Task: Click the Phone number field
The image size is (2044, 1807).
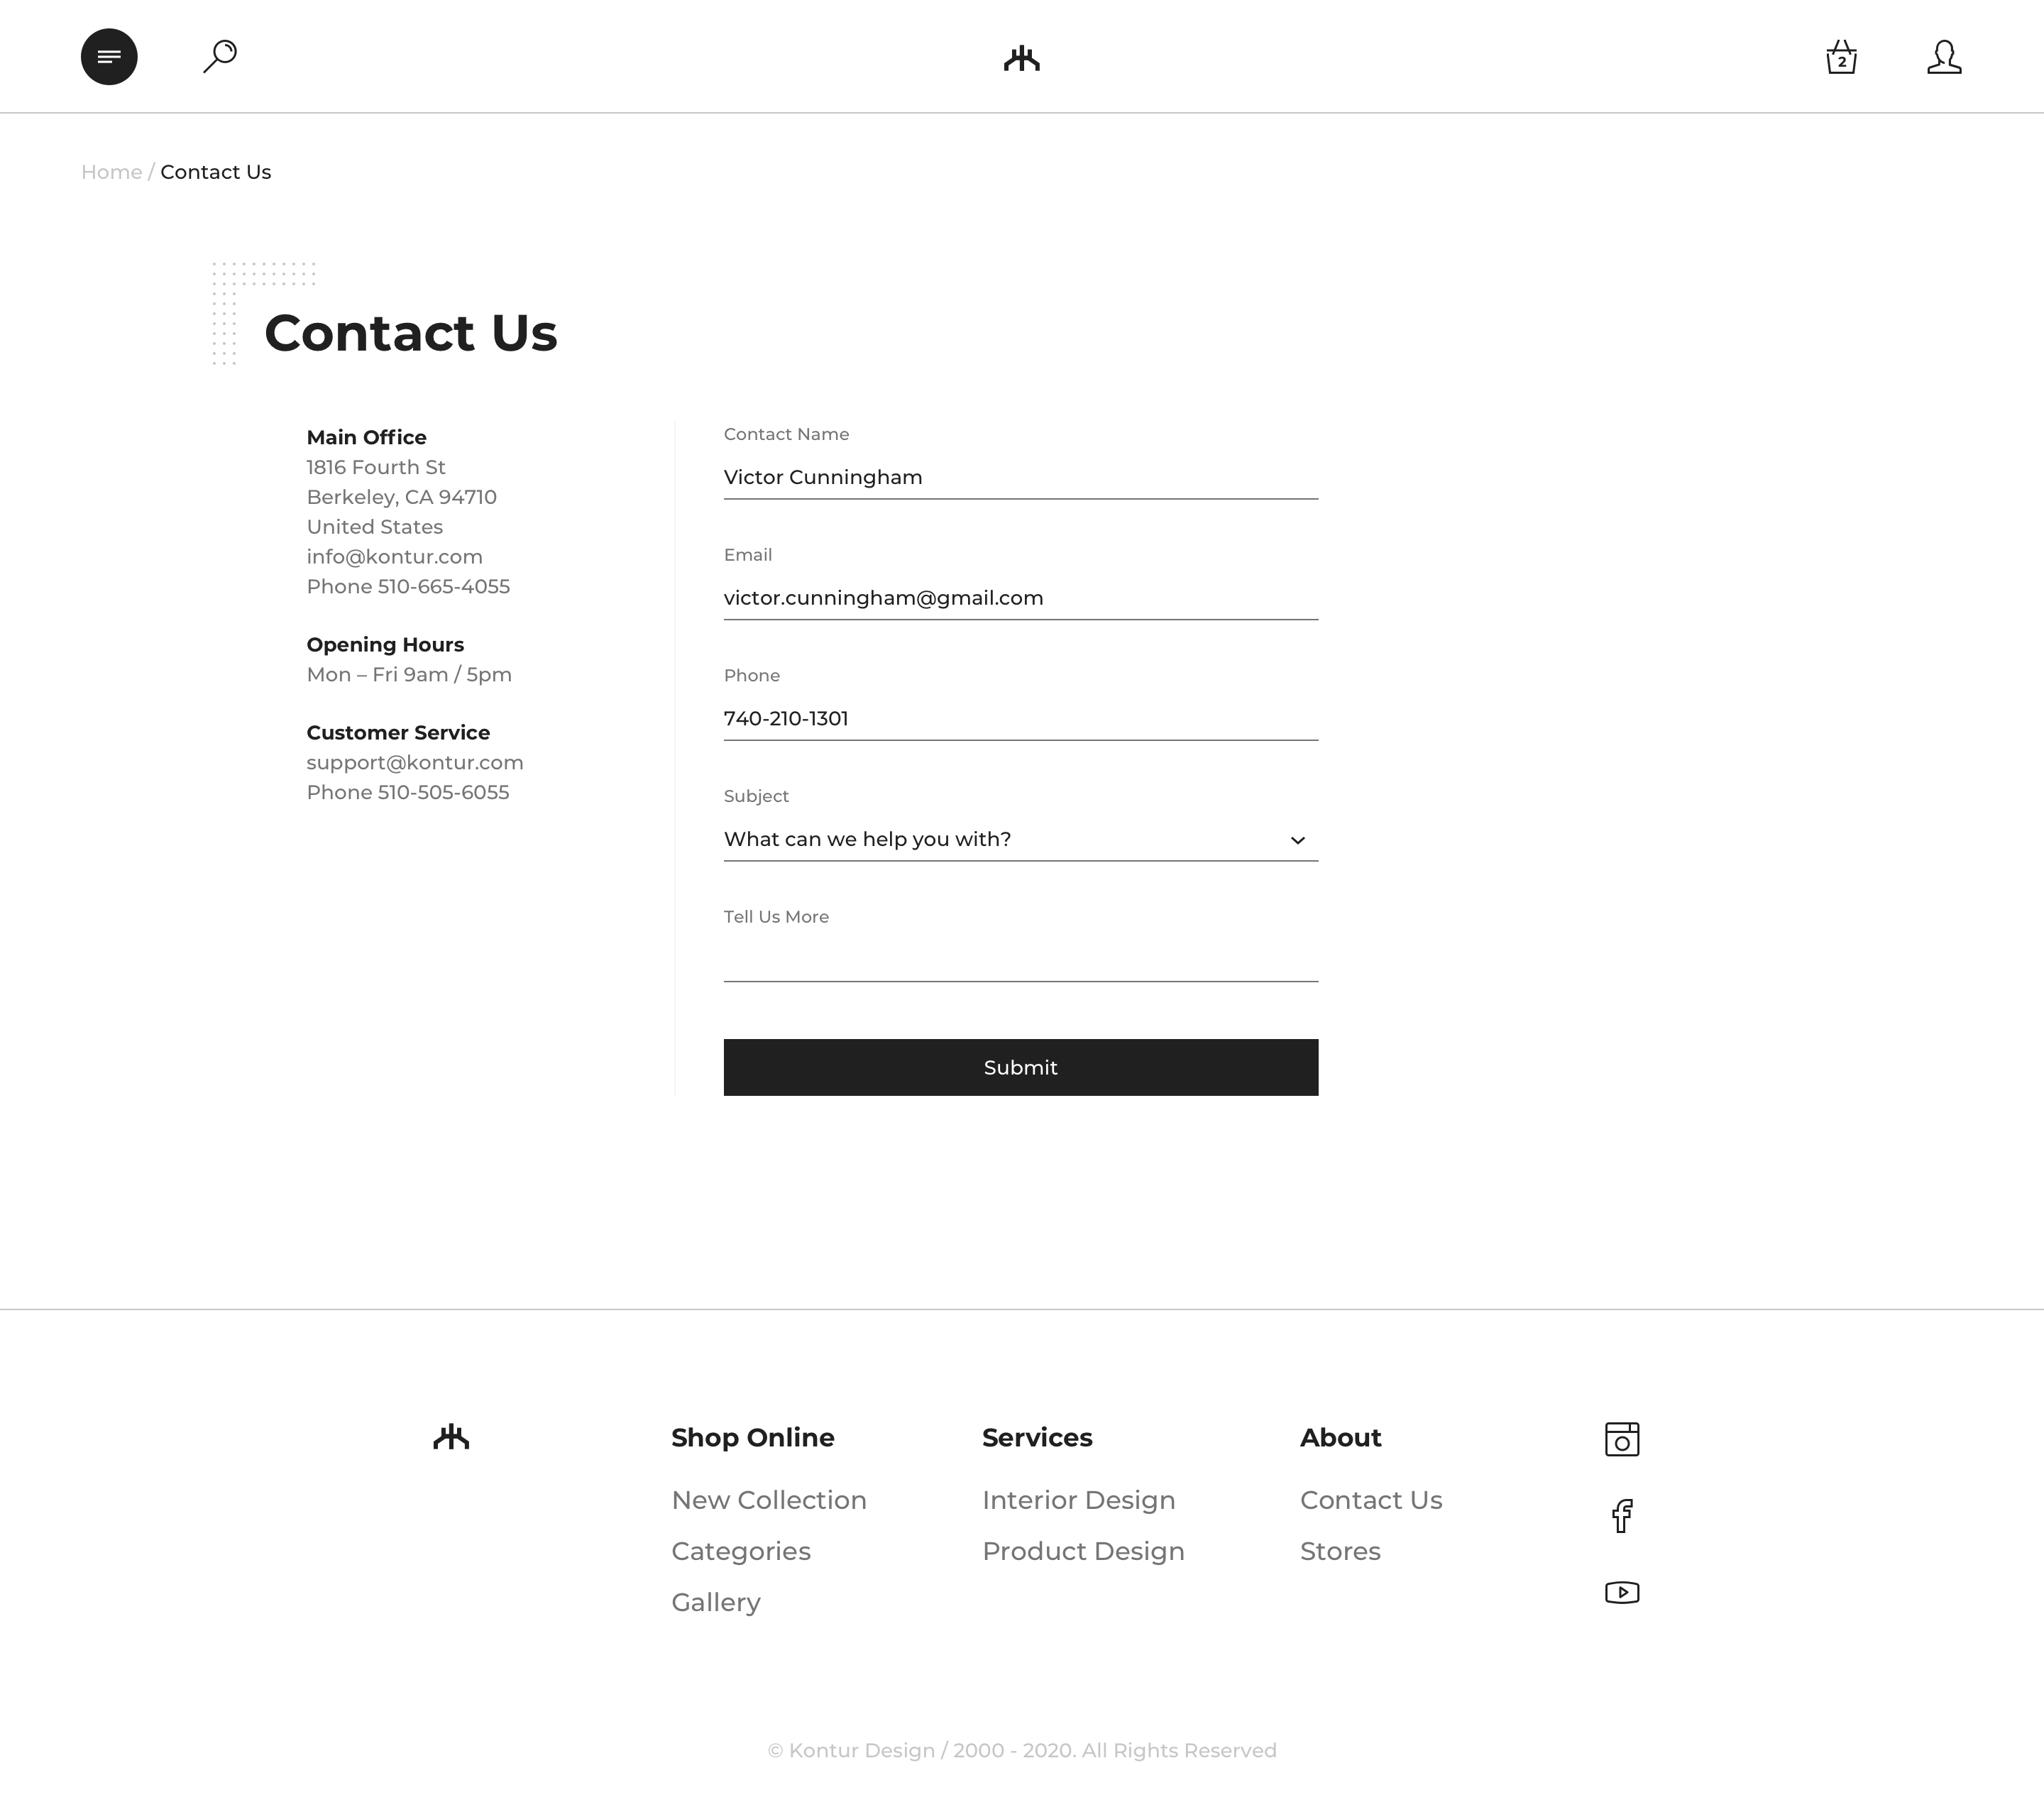Action: pyautogui.click(x=1020, y=718)
